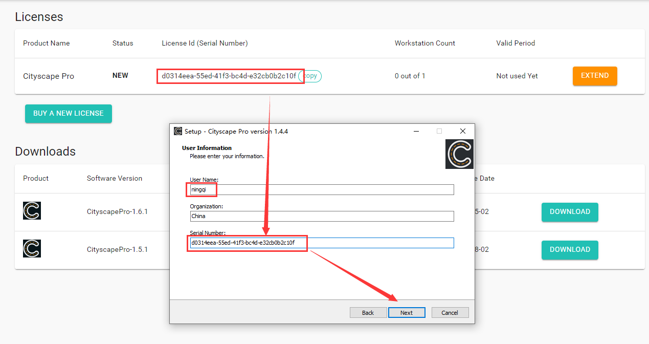
Task: Copy the license ID with the copy button
Action: click(x=310, y=76)
